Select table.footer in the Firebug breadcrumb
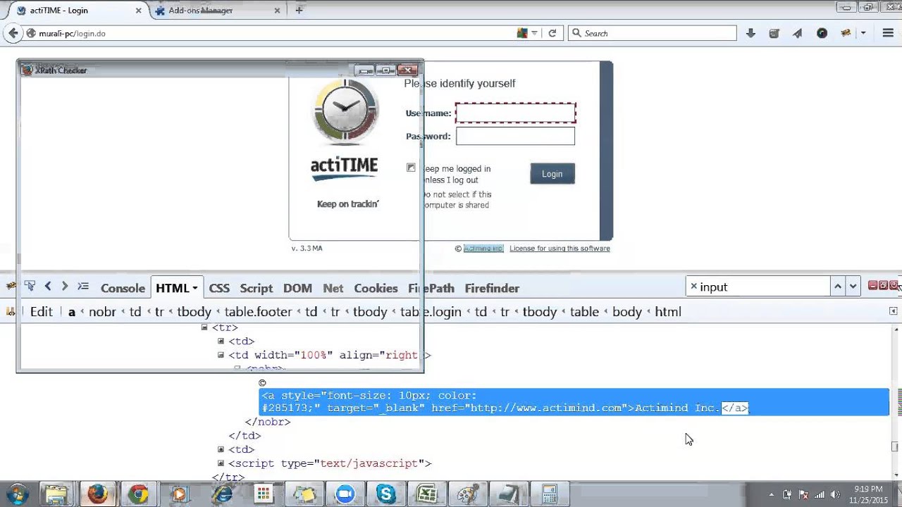 point(258,311)
